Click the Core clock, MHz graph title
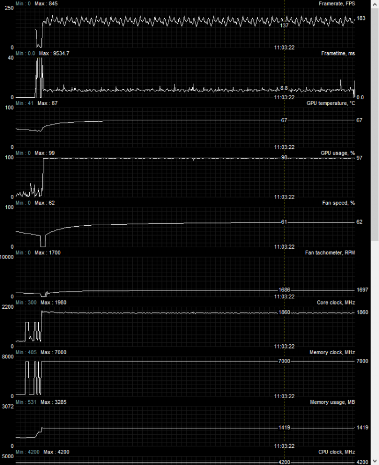379x465 pixels. (336, 303)
